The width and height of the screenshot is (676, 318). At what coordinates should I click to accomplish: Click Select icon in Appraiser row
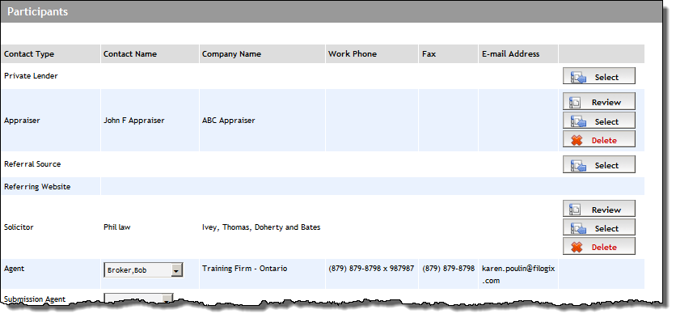[578, 121]
